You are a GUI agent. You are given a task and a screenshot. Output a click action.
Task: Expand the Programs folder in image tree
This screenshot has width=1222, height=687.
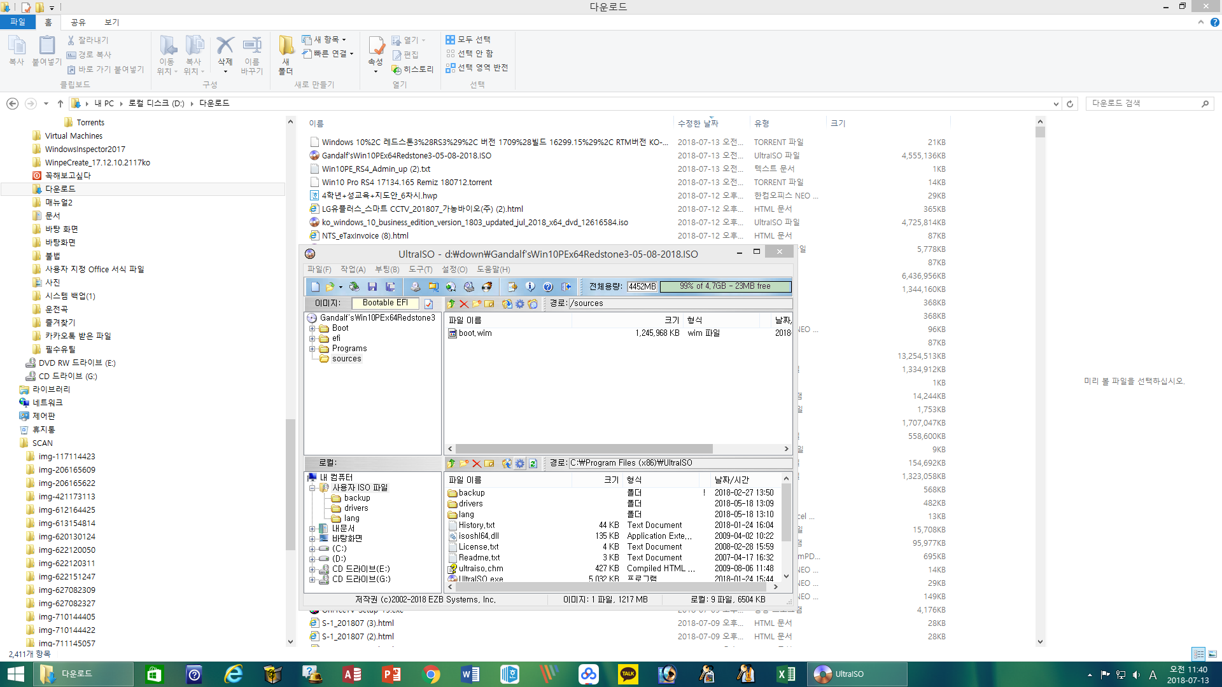(x=313, y=349)
